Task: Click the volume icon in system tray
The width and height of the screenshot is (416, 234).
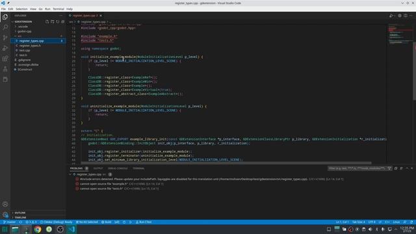Action: click(370, 229)
